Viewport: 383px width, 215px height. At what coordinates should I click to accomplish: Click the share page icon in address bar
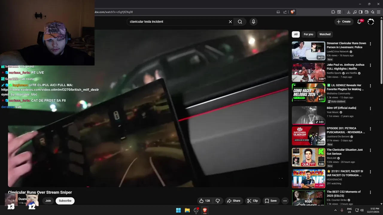pyautogui.click(x=285, y=12)
